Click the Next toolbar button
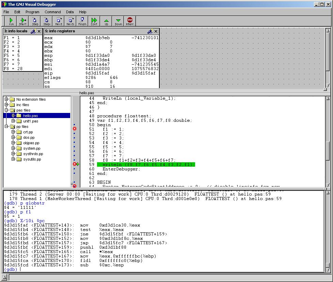 pos(59,21)
